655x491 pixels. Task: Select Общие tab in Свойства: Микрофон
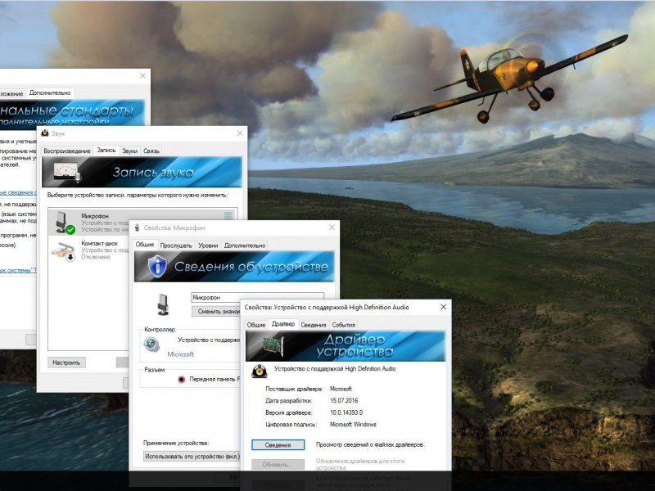[145, 245]
